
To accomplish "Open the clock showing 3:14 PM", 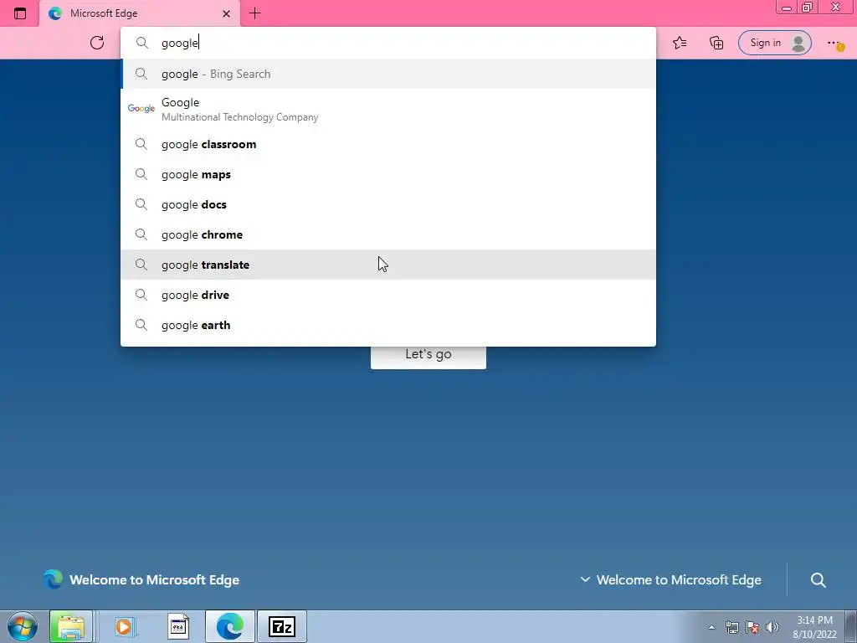I will pyautogui.click(x=814, y=627).
